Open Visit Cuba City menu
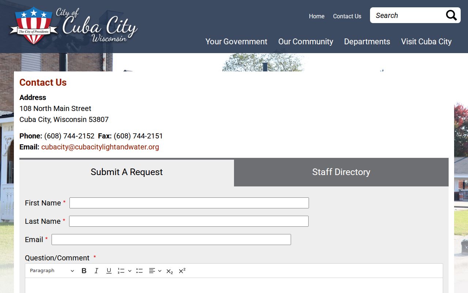Viewport: 468px width, 293px height. point(426,41)
